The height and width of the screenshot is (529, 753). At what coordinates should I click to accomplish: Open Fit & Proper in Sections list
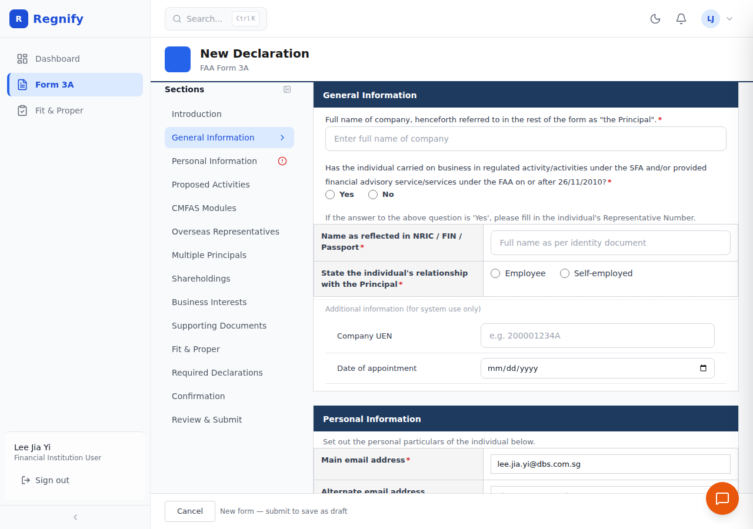229,349
